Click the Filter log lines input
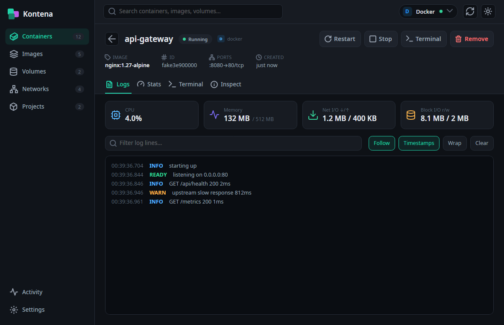 (233, 143)
